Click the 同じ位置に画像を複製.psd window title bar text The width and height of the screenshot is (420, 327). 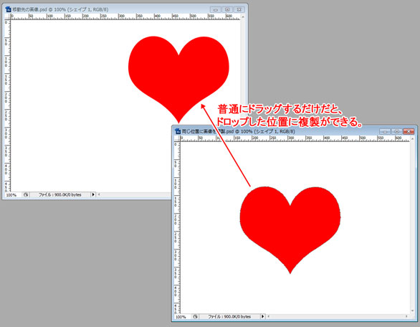pos(239,131)
